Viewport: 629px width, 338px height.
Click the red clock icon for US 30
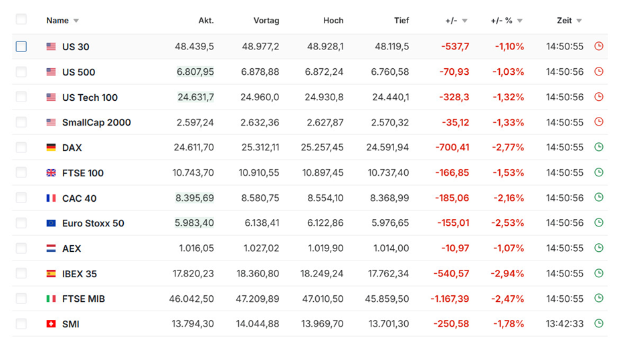pos(599,47)
